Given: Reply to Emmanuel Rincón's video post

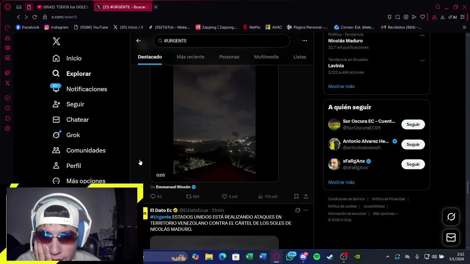Looking at the screenshot, I should point(156,197).
